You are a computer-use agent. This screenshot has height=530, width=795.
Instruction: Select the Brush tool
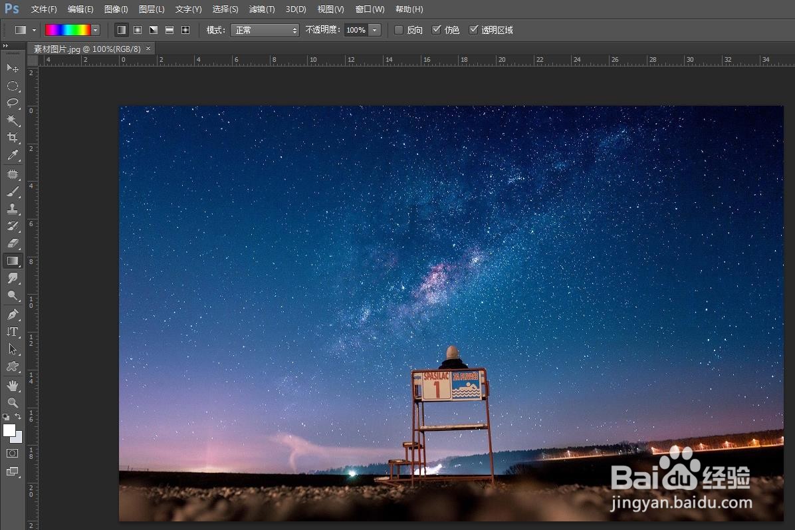click(13, 192)
